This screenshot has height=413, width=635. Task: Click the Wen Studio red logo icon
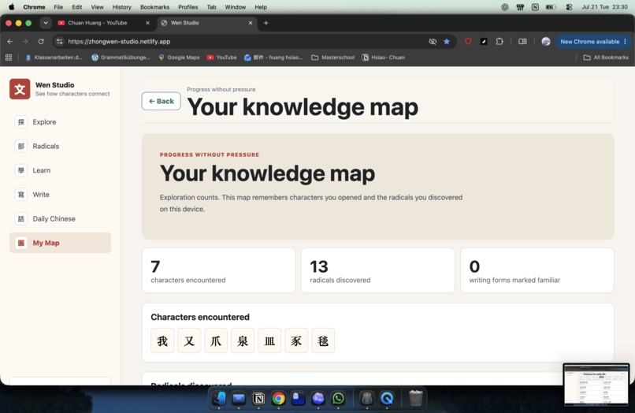20,89
